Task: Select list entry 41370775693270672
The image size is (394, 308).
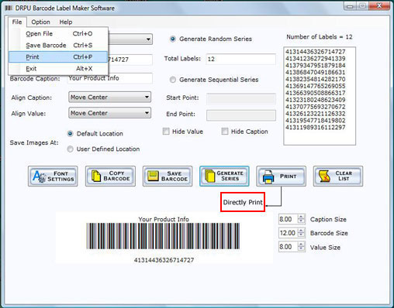Action: point(316,107)
